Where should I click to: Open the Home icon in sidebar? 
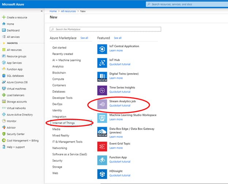click(x=4, y=24)
